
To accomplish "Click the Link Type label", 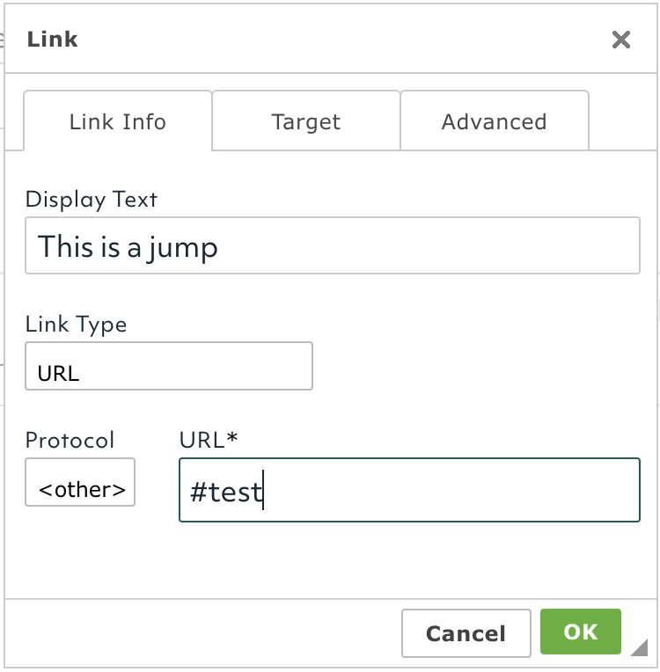I will click(x=76, y=325).
